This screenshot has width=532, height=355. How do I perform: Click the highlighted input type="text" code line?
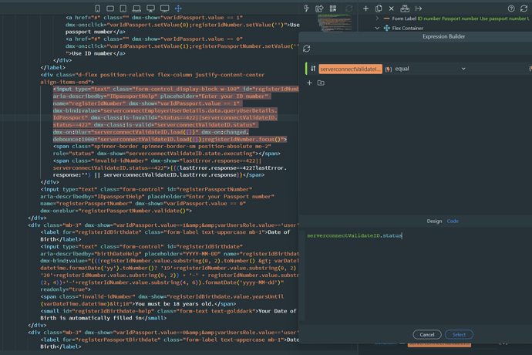coord(176,89)
